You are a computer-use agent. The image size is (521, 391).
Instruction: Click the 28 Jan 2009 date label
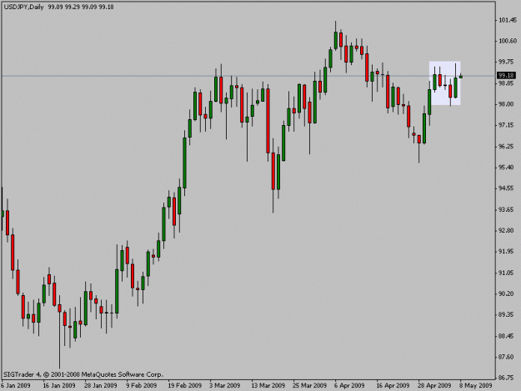(x=101, y=386)
